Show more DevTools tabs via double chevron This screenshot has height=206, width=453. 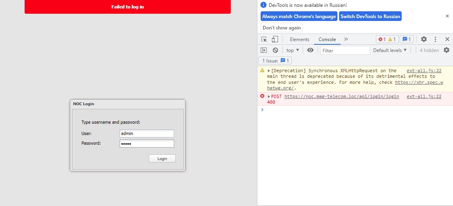coord(346,39)
